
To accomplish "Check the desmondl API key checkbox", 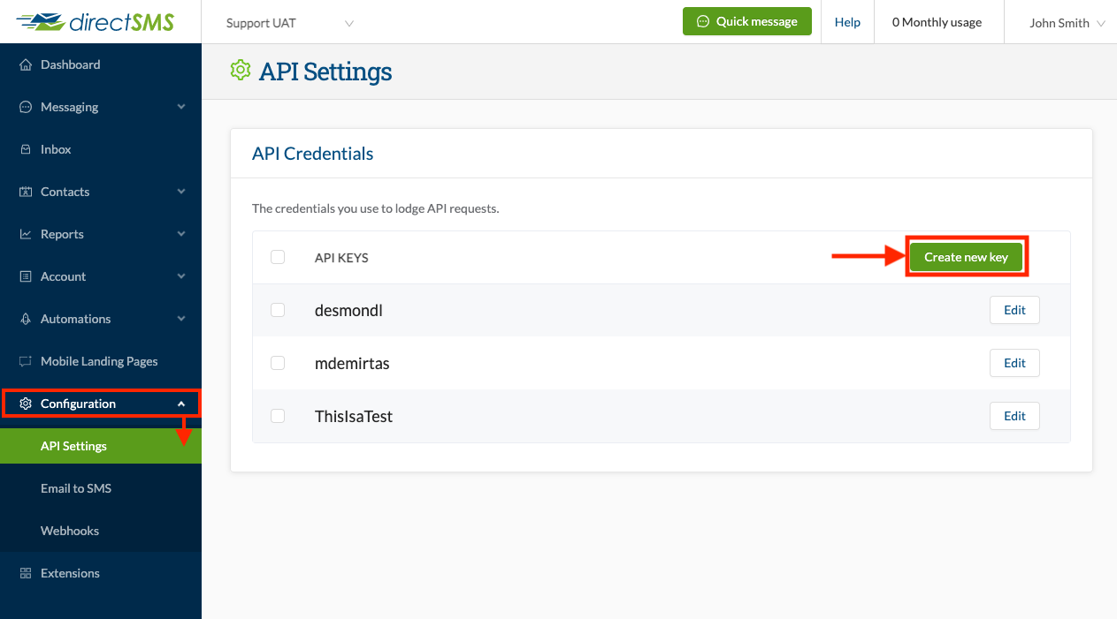I will point(278,310).
